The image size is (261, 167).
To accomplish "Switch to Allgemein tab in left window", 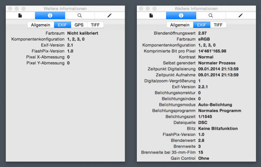I will click(40, 25).
